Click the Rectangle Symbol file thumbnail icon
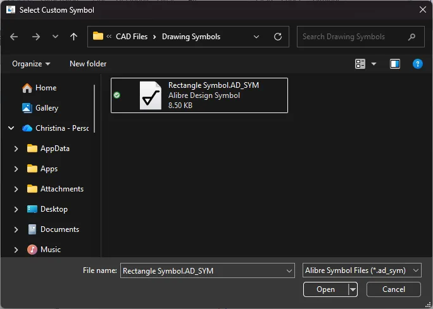433x309 pixels. pyautogui.click(x=151, y=95)
